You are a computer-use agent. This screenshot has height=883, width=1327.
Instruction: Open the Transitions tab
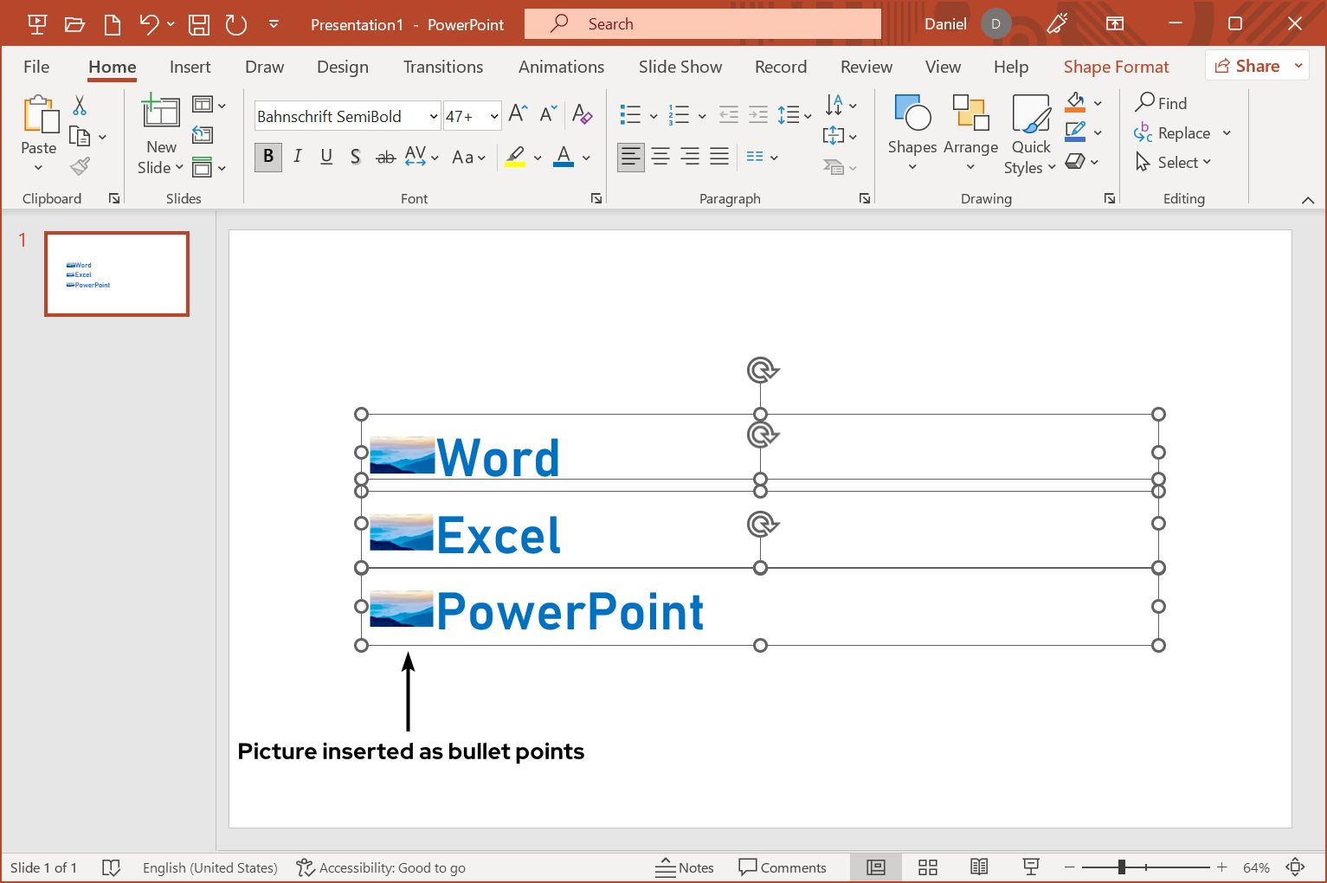443,67
